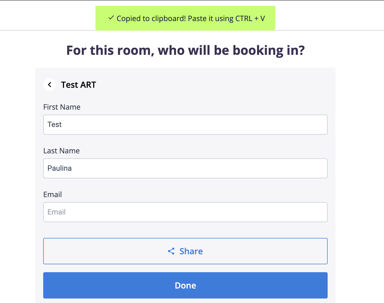
Task: Click the share network icon
Action: pos(171,251)
